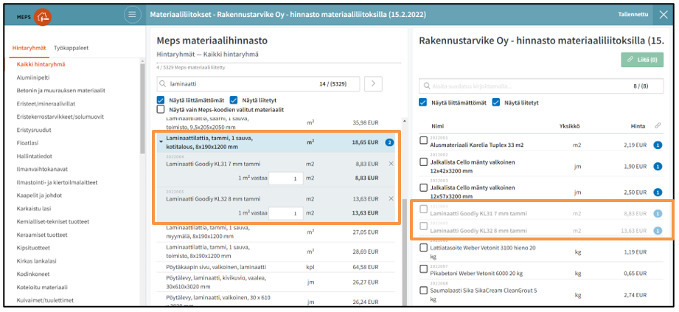The image size is (679, 312).
Task: Collapse the Laminaattilattia tammi kotitalous row
Action: click(x=161, y=142)
